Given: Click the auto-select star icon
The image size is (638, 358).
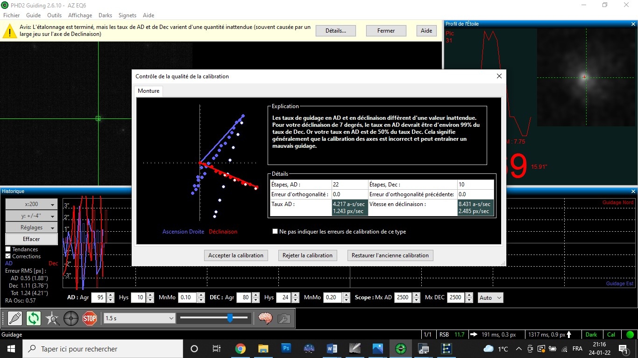Looking at the screenshot, I should click(x=52, y=318).
